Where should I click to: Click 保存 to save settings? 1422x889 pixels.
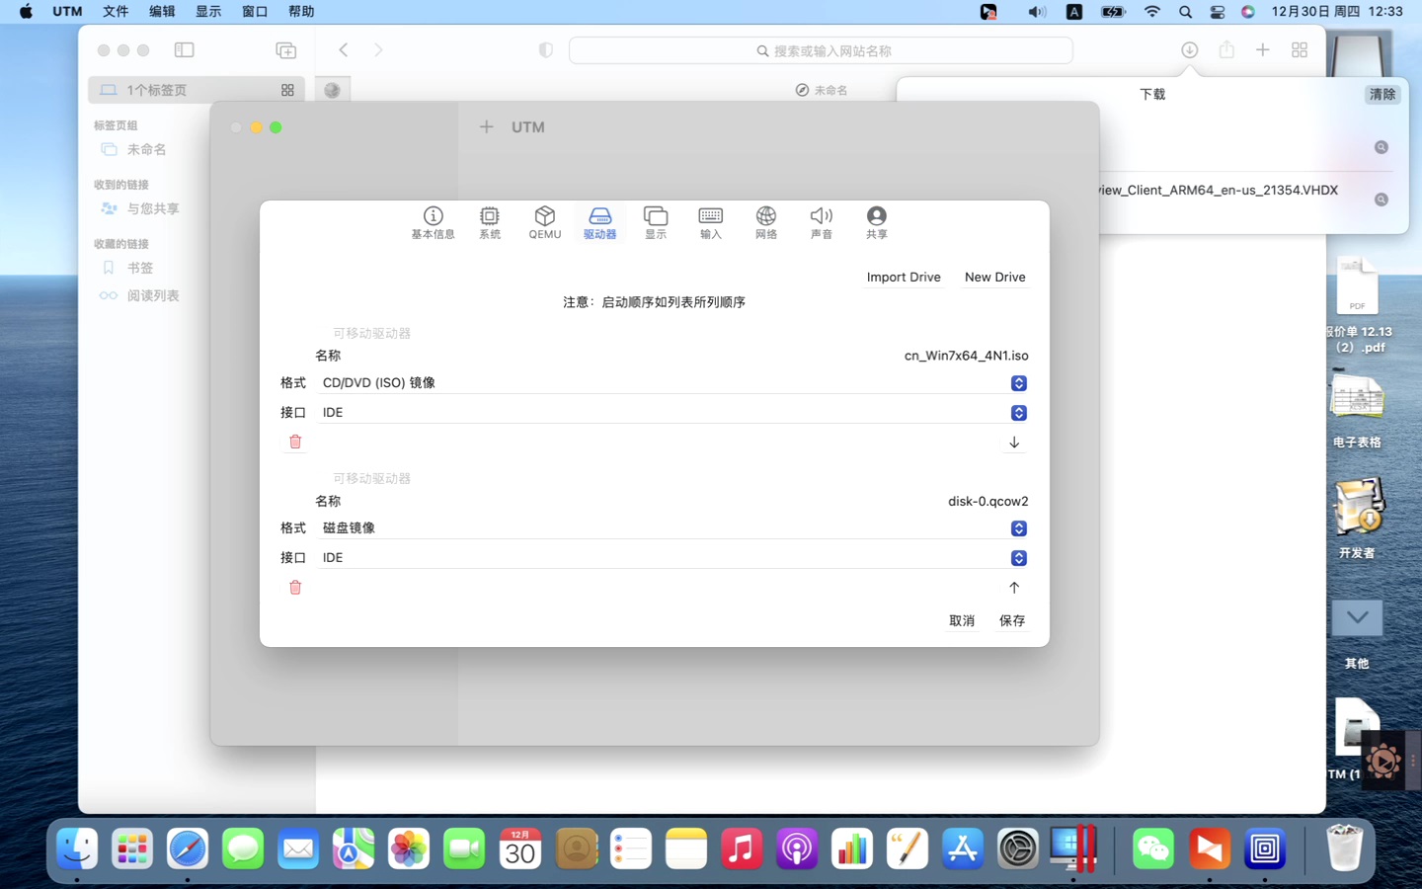(1012, 620)
